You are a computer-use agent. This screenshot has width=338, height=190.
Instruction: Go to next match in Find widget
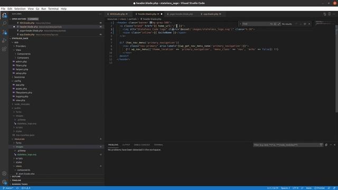coord(301,24)
